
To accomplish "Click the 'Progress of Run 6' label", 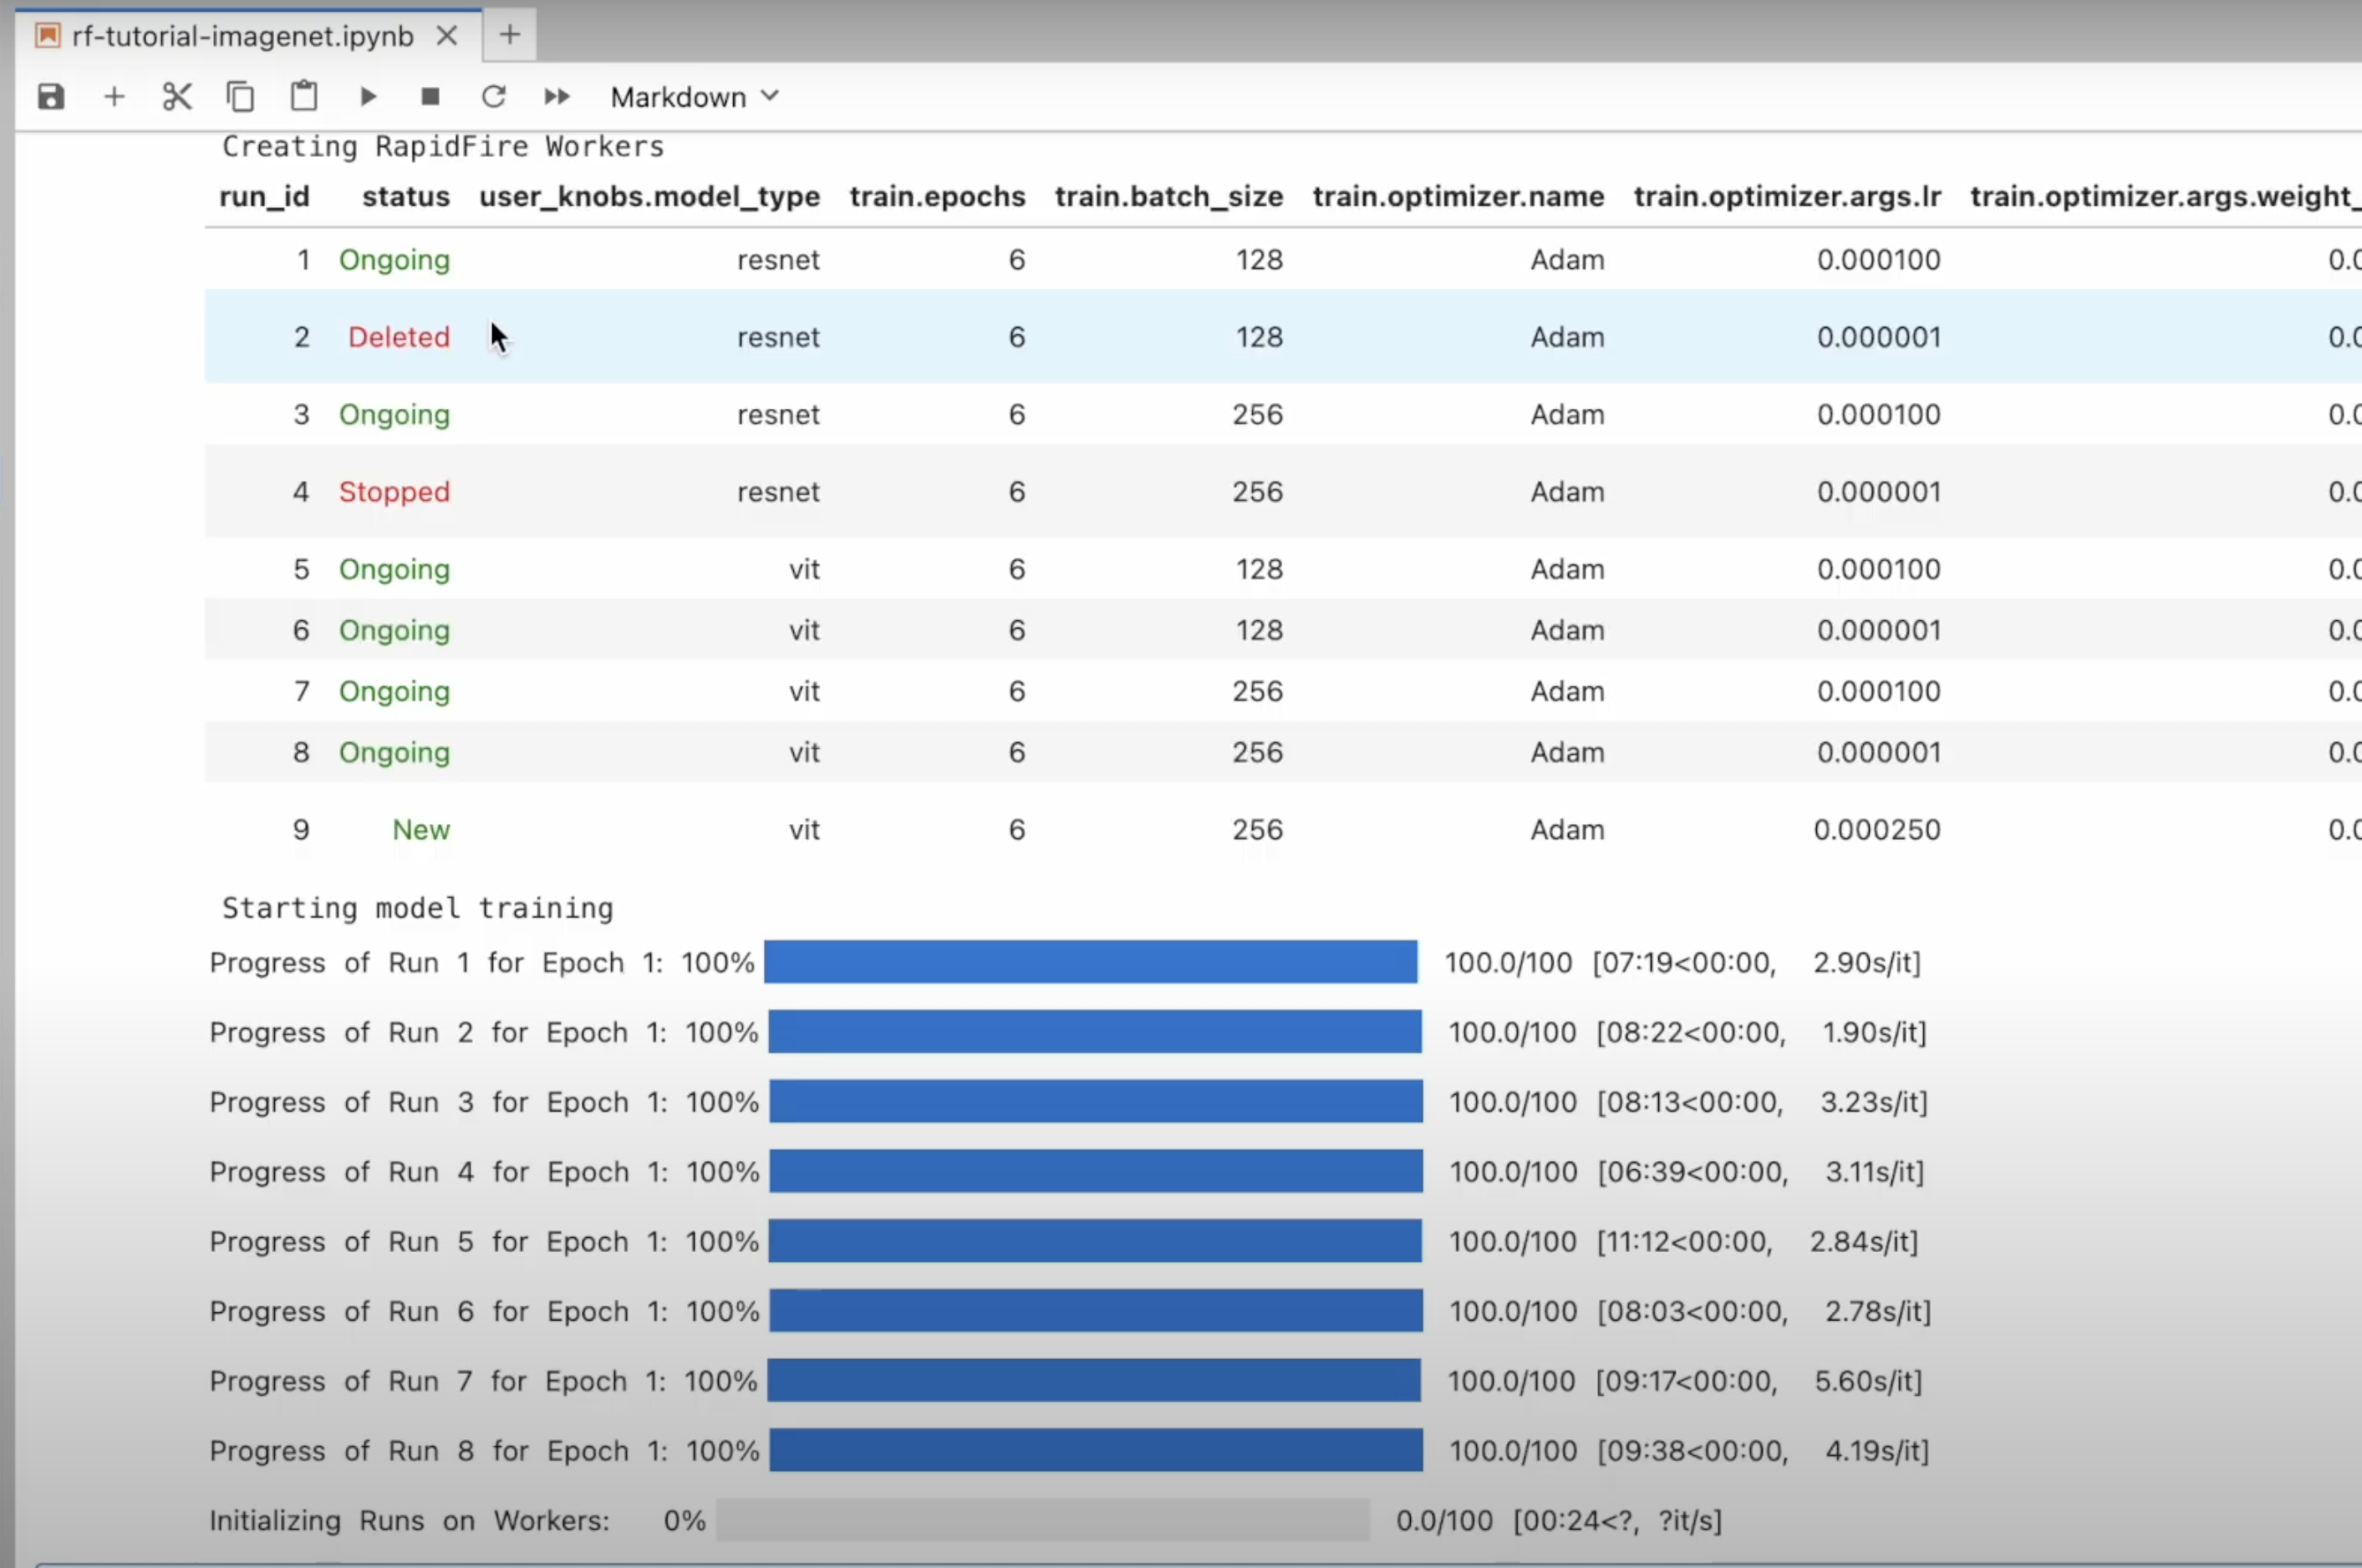I will click(342, 1311).
